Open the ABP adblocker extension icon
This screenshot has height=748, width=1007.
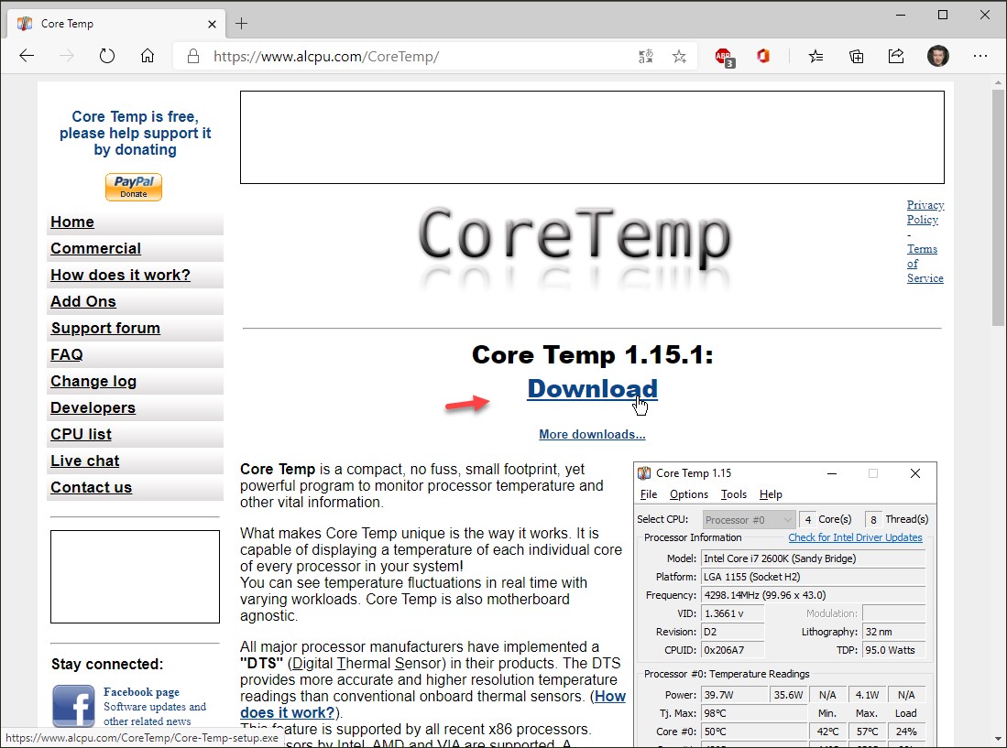724,57
